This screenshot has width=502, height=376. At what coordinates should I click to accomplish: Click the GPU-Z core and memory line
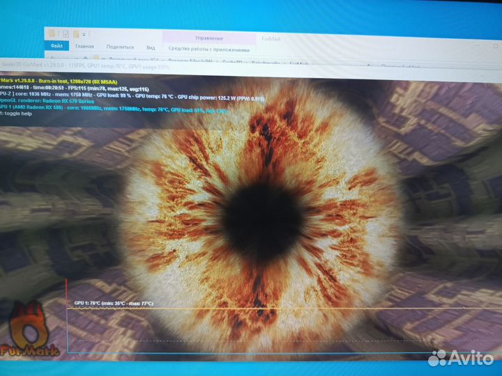132,96
